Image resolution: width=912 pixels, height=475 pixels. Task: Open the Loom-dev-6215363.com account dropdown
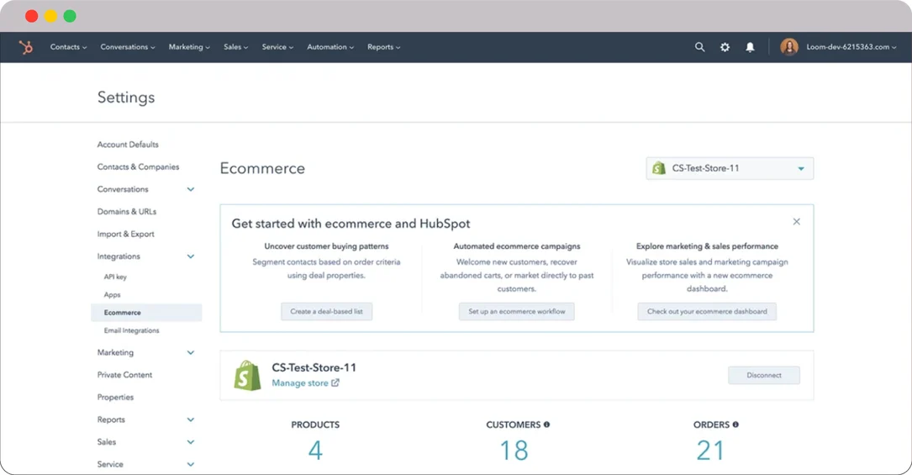(851, 47)
